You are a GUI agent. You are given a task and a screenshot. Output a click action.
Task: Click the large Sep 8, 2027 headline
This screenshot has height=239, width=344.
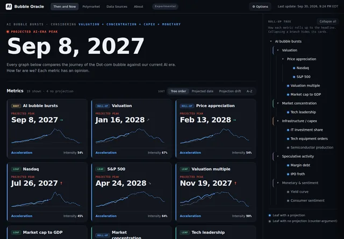click(76, 46)
